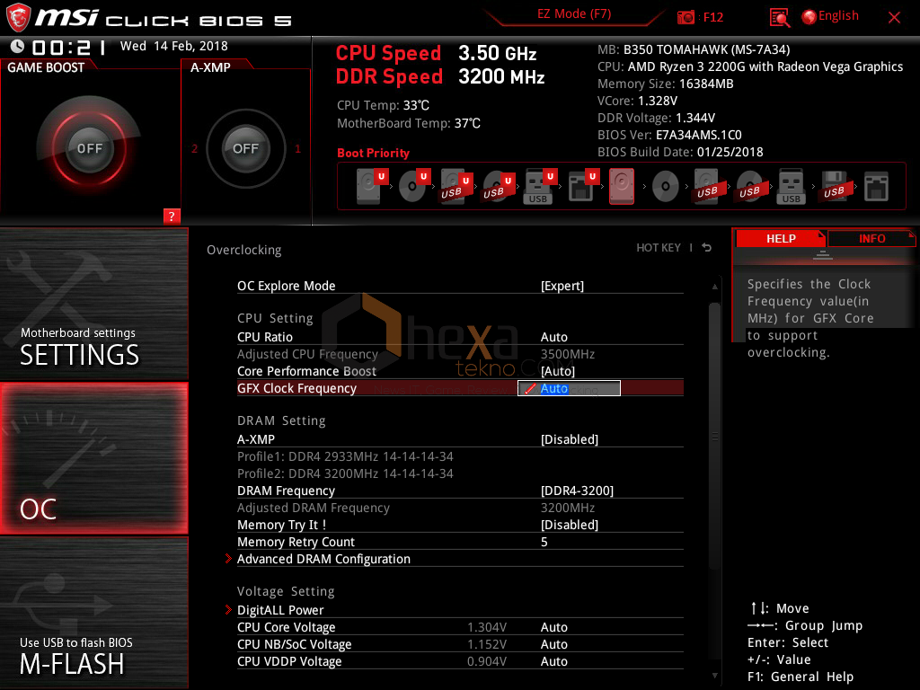Click the Adjusted DRAM Frequency 3200MHz value

coord(568,508)
